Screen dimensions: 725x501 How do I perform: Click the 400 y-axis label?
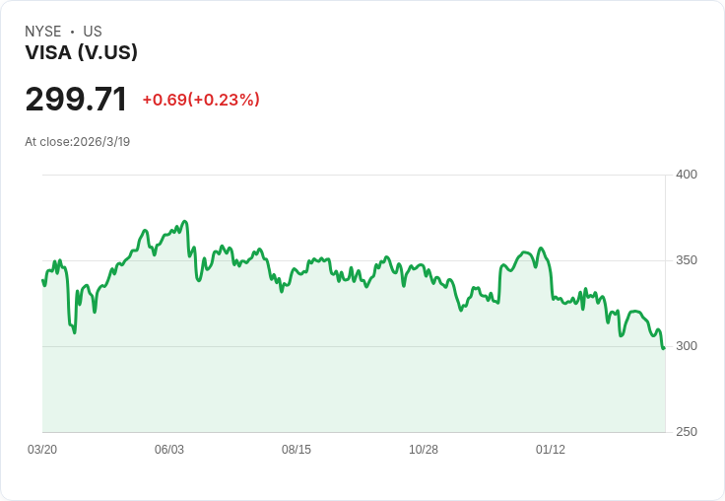686,175
